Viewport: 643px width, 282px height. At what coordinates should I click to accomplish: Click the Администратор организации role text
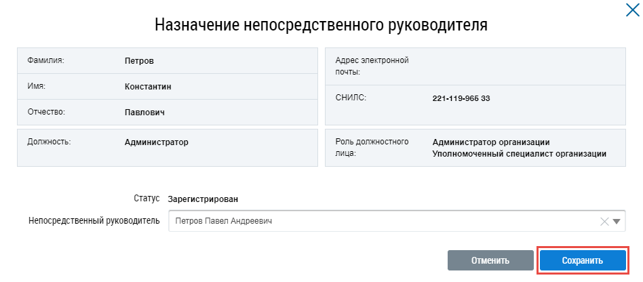pyautogui.click(x=490, y=142)
